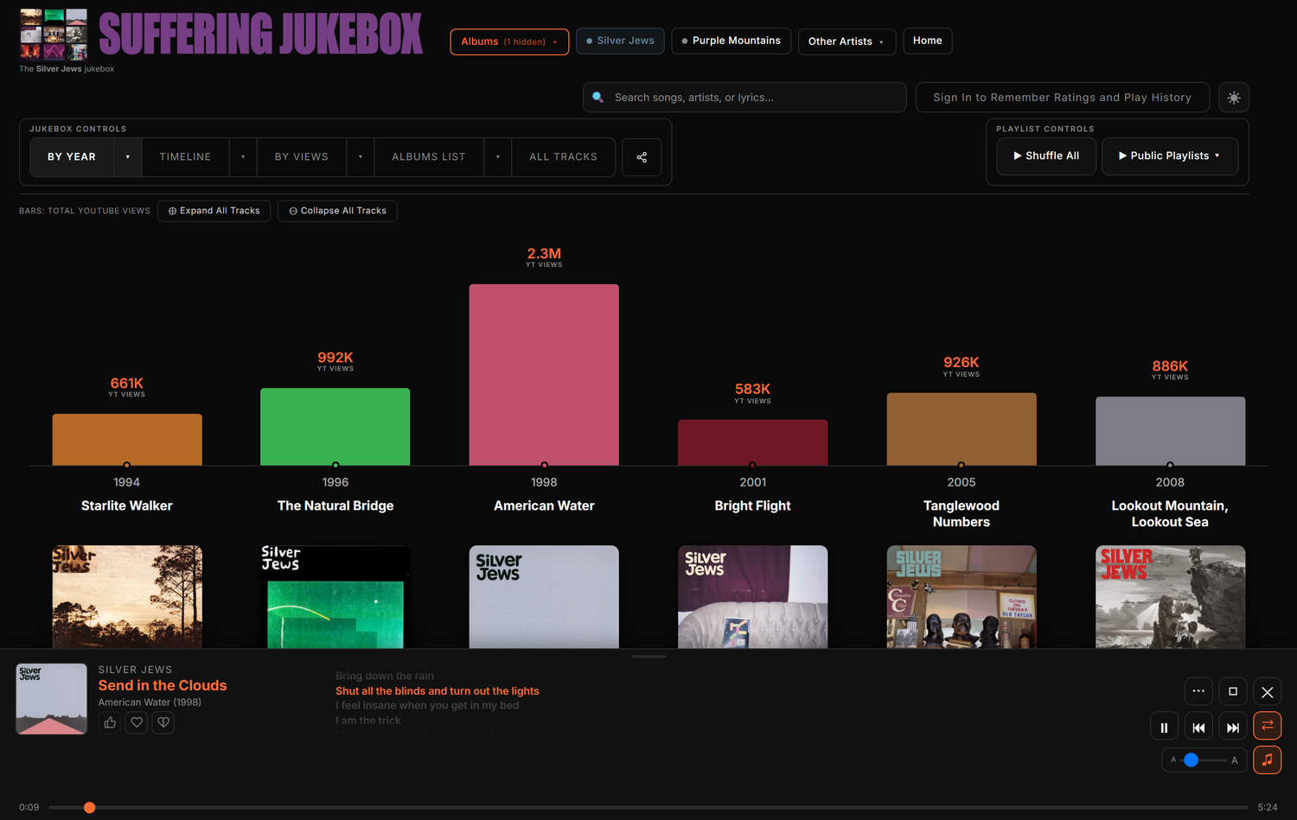Open the Public Playlists dropdown
Image resolution: width=1297 pixels, height=820 pixels.
click(x=1170, y=156)
